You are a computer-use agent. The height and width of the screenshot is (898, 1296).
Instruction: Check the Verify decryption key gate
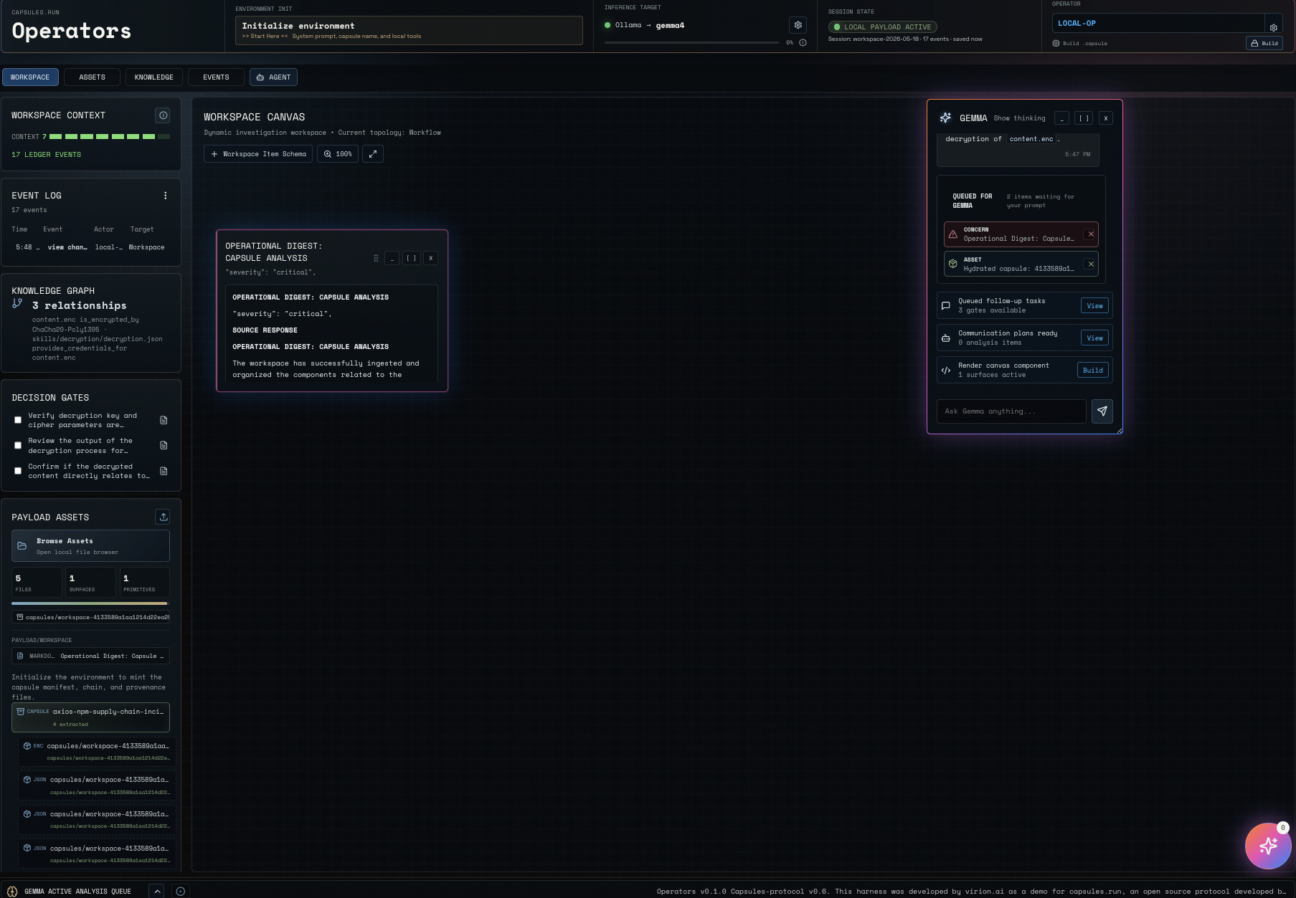click(18, 420)
